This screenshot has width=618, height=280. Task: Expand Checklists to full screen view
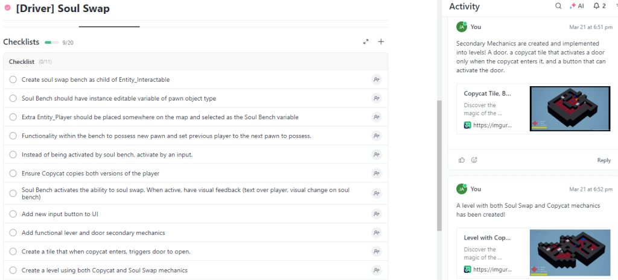pos(366,42)
